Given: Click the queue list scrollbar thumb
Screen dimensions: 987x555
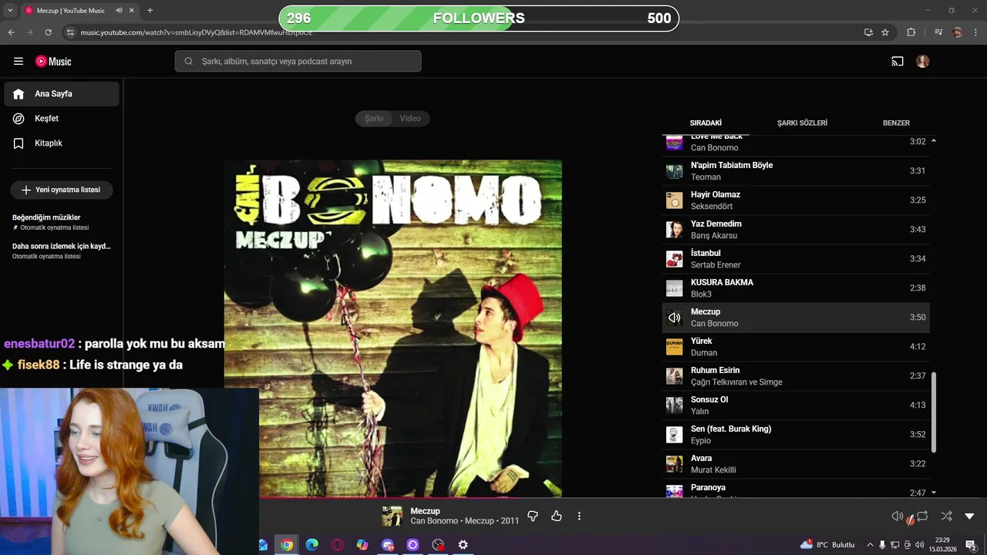Looking at the screenshot, I should [934, 412].
